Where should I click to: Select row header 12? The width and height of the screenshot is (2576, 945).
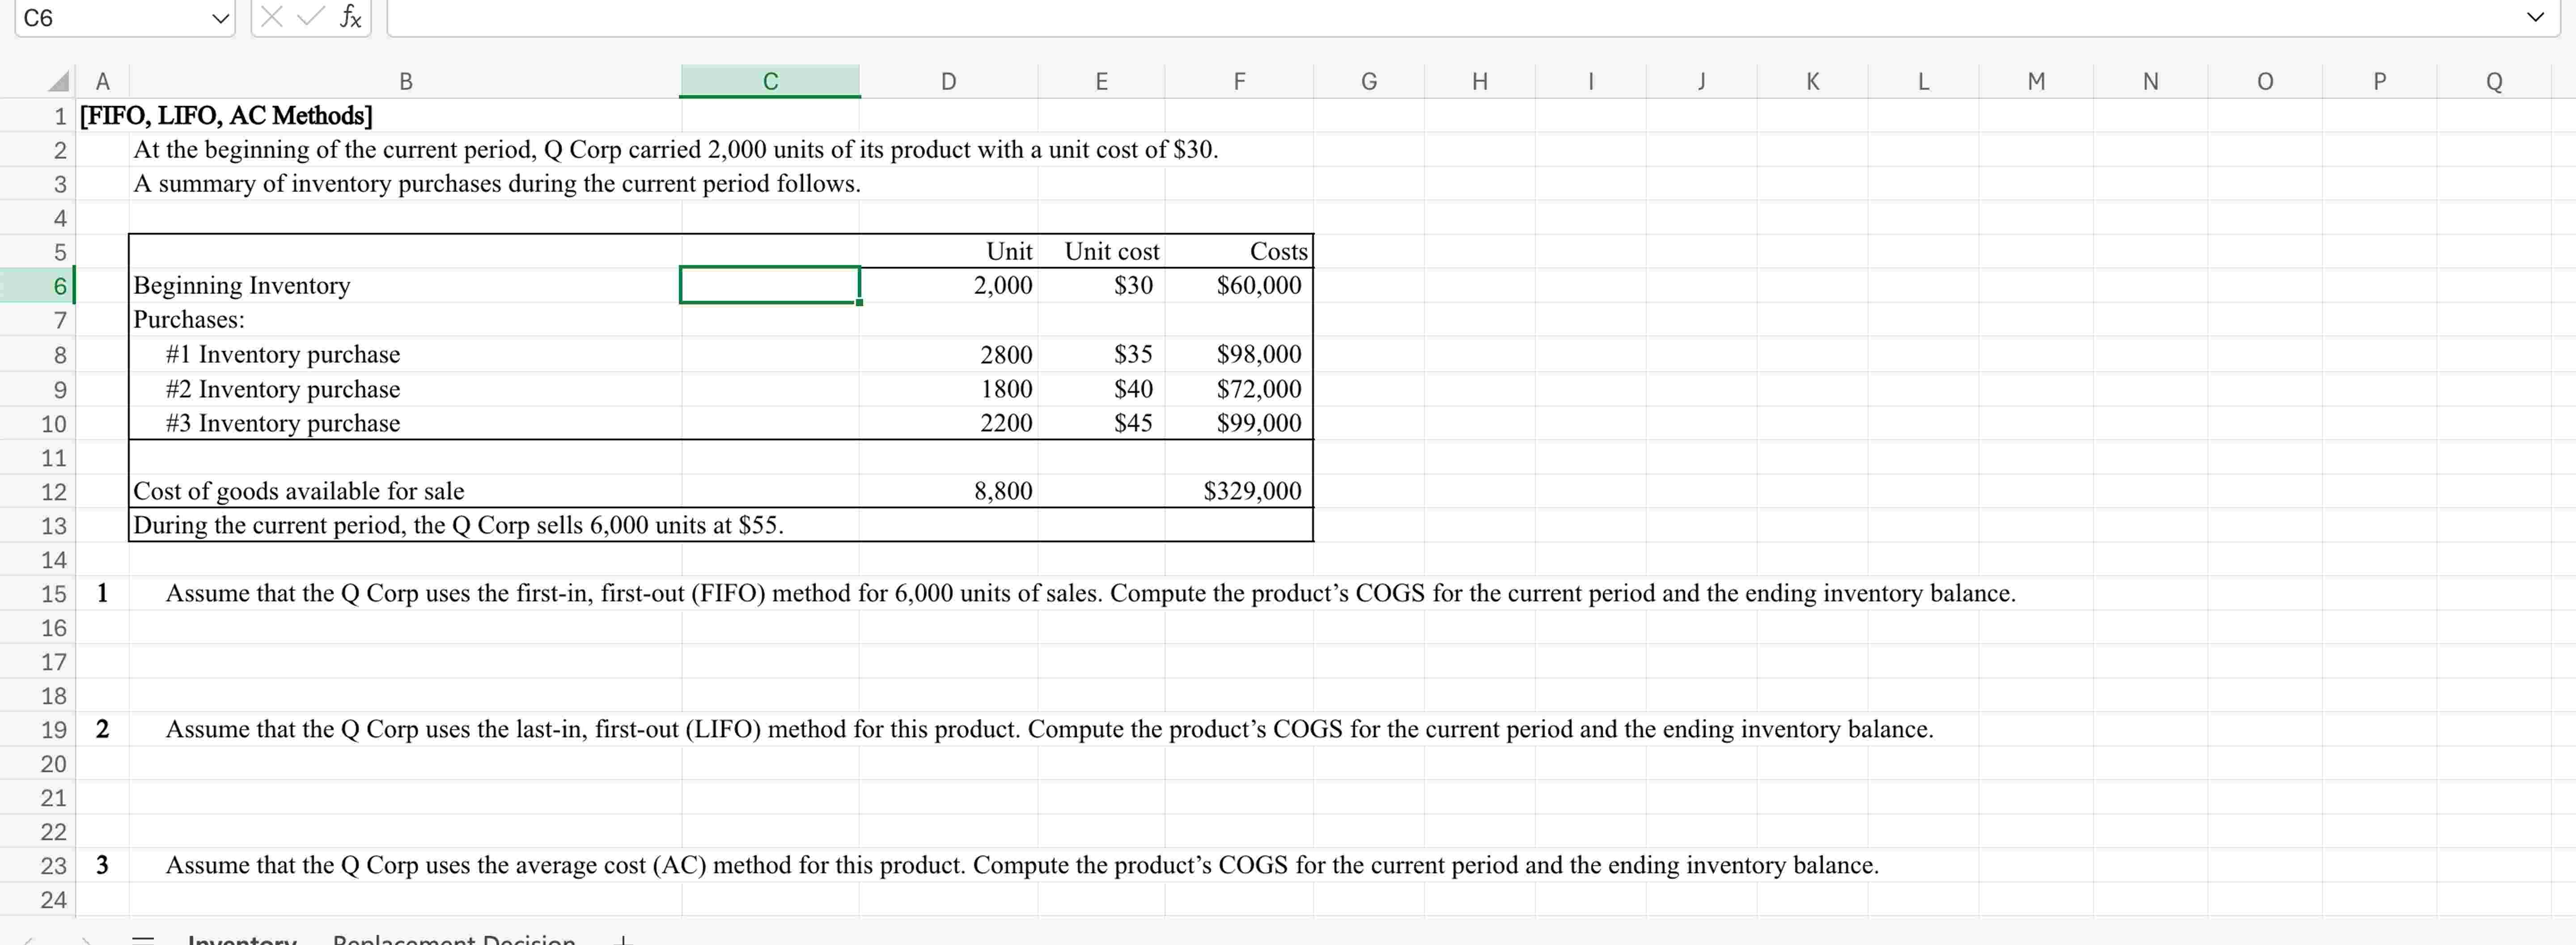pyautogui.click(x=56, y=491)
